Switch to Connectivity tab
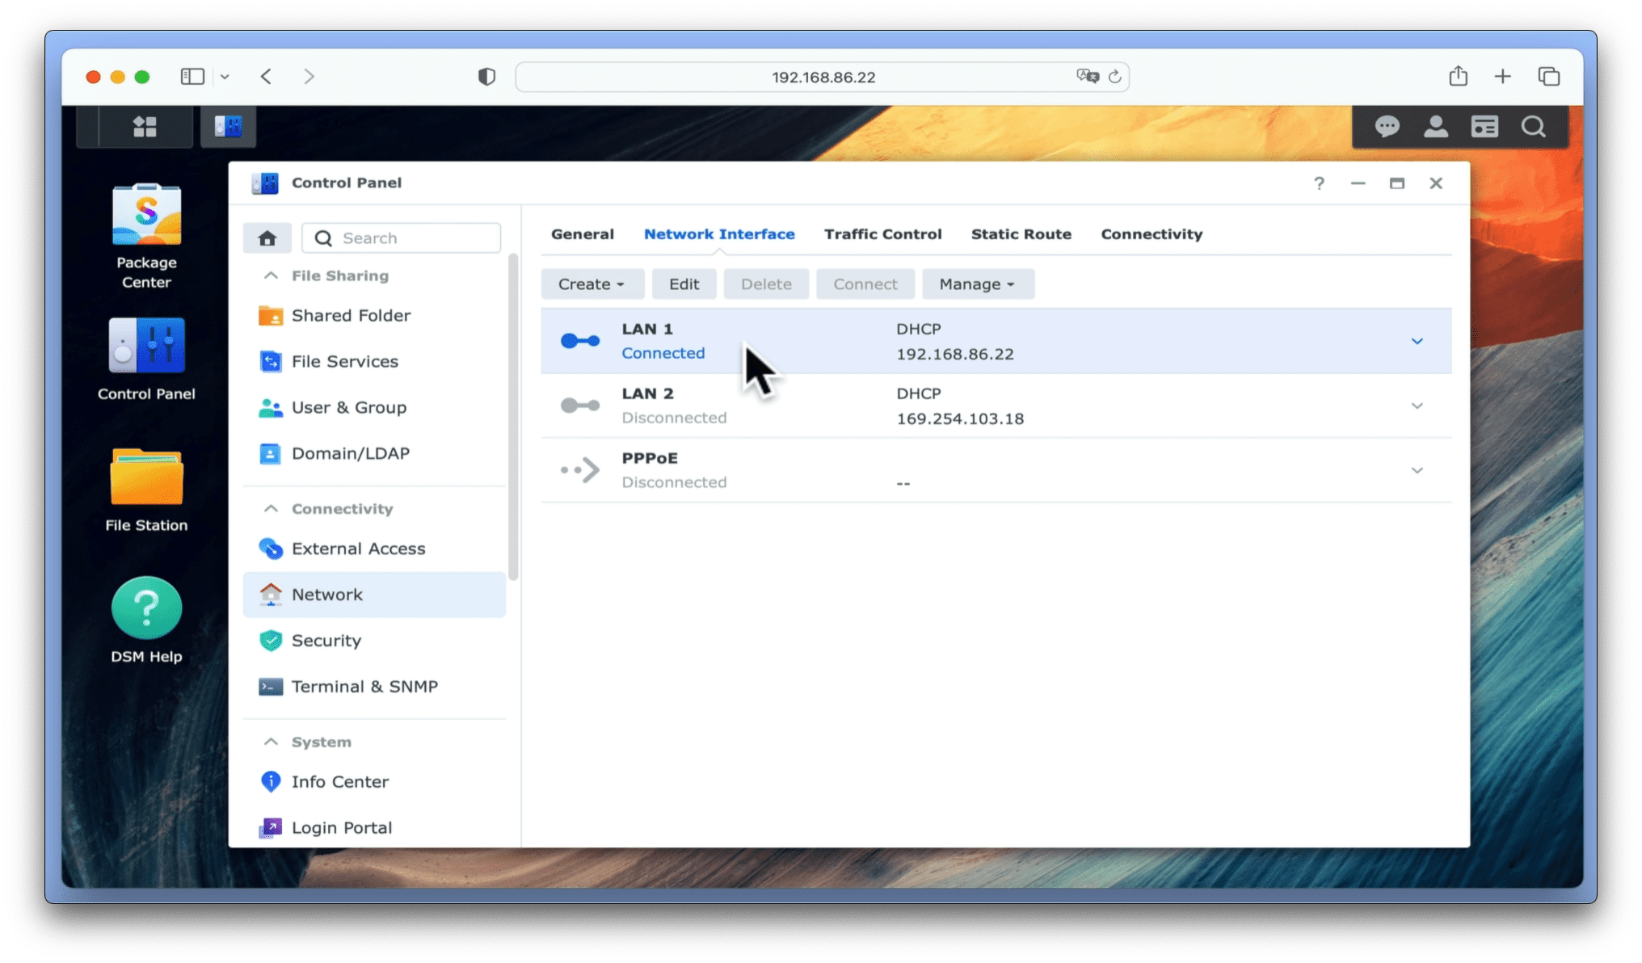Viewport: 1642px width, 963px height. point(1152,234)
